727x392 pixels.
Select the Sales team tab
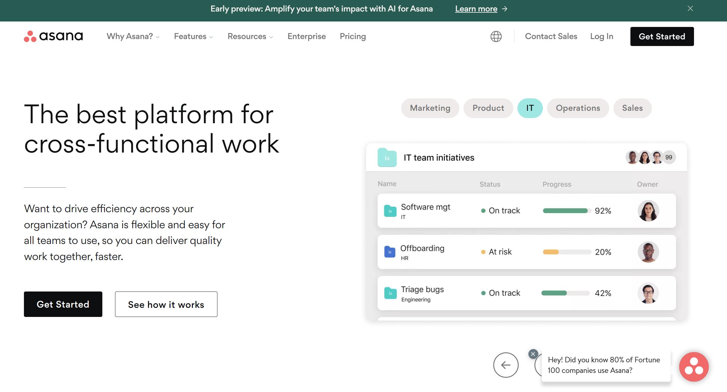tap(632, 108)
